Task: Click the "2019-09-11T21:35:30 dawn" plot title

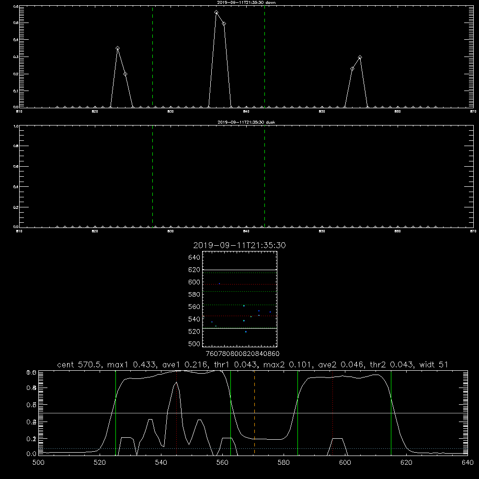Action: click(246, 2)
